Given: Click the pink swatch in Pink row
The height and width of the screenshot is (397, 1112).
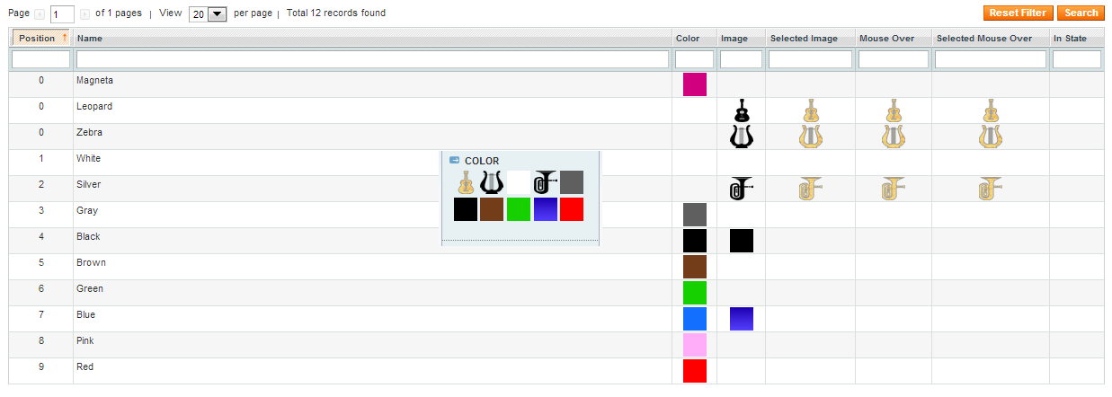Looking at the screenshot, I should pos(695,345).
